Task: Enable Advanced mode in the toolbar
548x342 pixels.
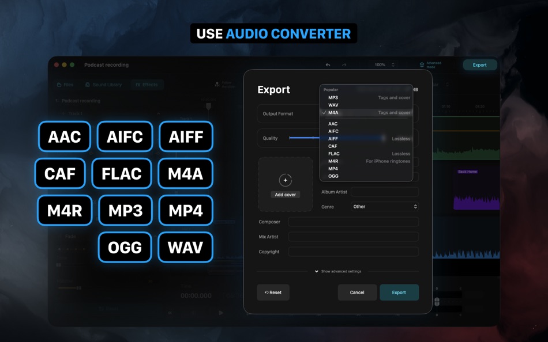Action: pos(427,64)
